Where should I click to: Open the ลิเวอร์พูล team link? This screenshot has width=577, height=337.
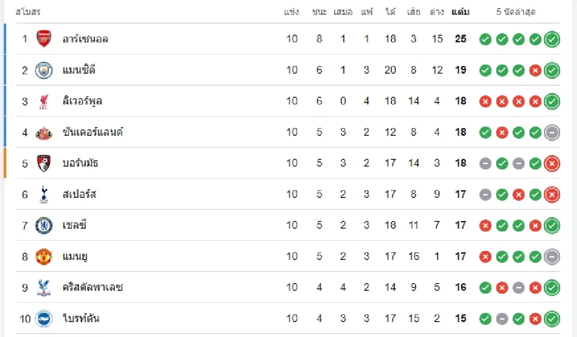82,101
